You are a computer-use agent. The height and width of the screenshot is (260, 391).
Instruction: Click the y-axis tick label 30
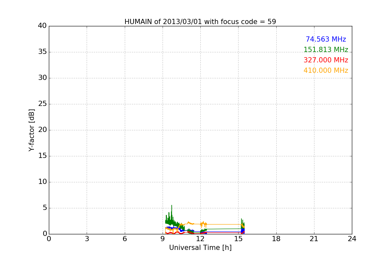pyautogui.click(x=42, y=78)
